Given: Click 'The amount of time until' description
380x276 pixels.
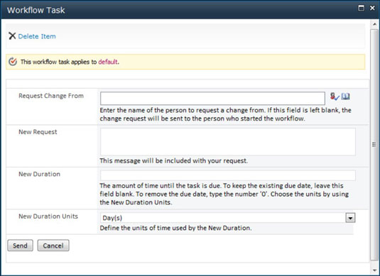Looking at the screenshot, I should coord(224,194).
